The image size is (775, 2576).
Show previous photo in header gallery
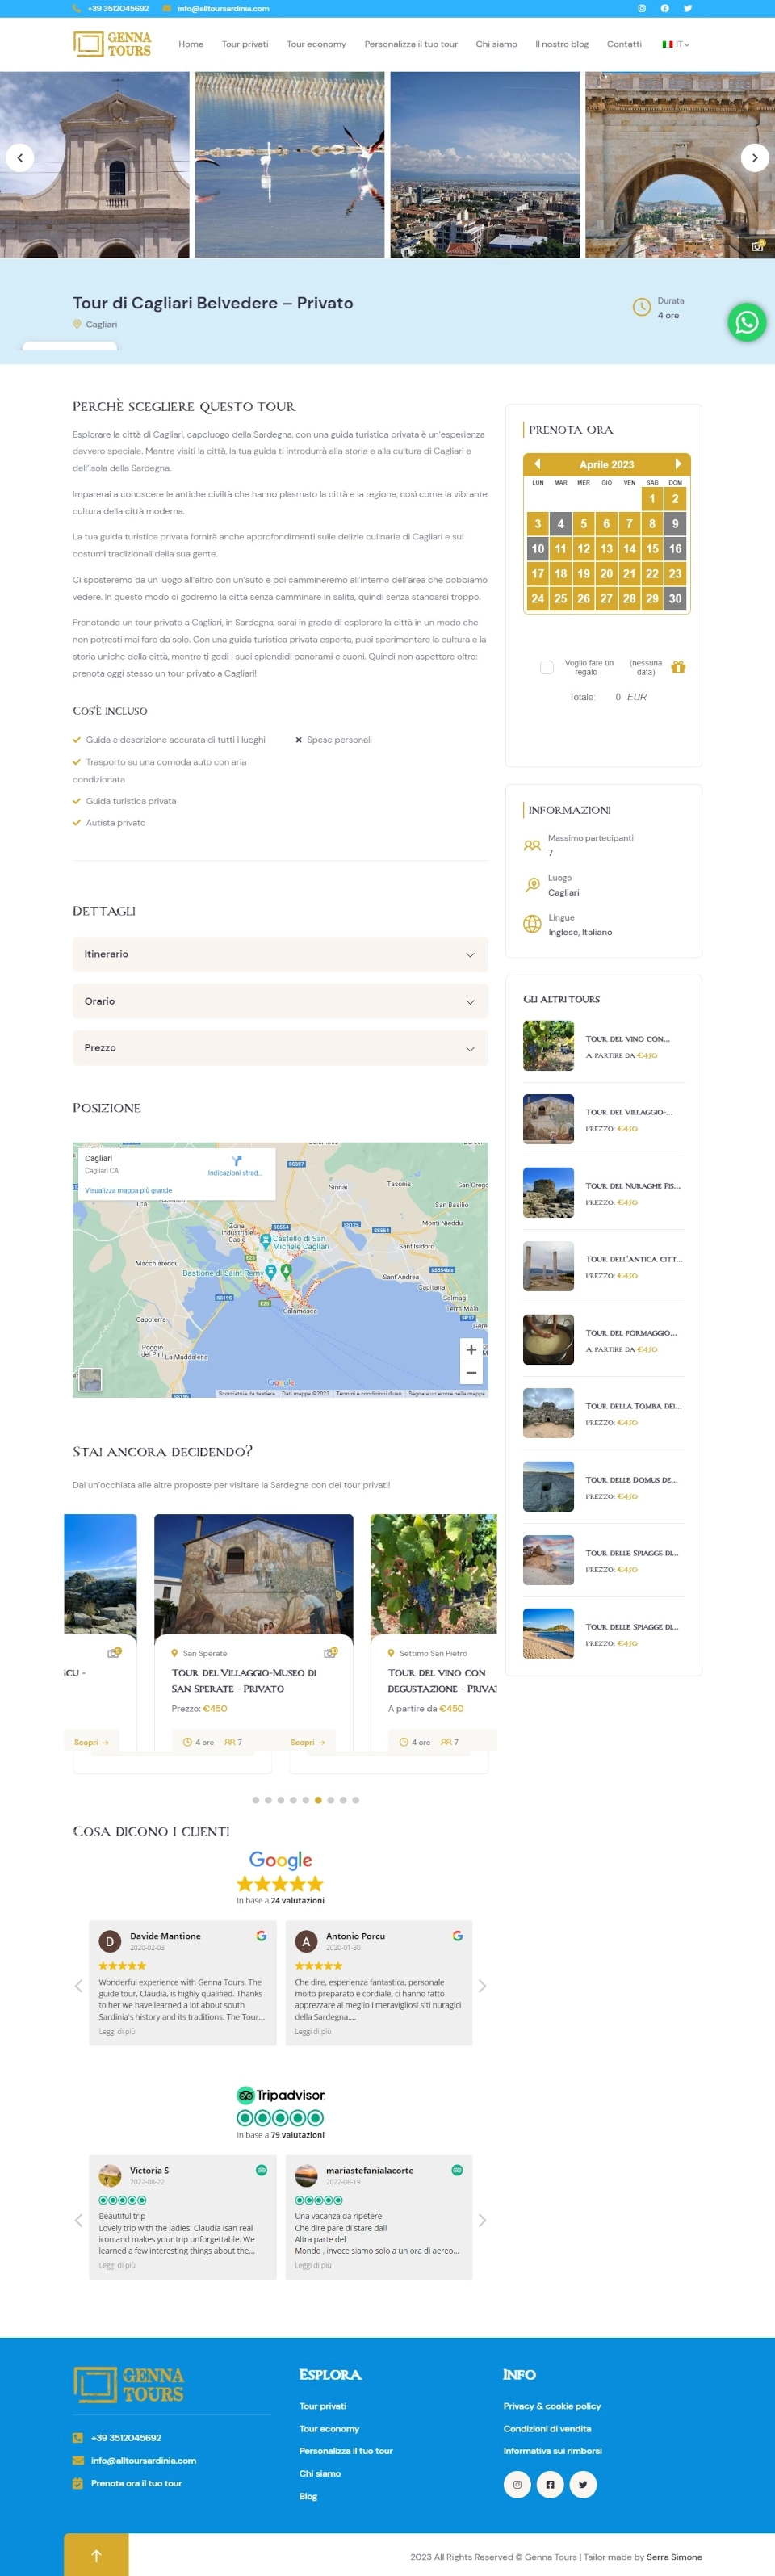[20, 157]
